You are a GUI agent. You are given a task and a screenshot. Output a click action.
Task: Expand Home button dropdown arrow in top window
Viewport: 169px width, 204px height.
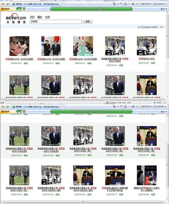pos(118,4)
